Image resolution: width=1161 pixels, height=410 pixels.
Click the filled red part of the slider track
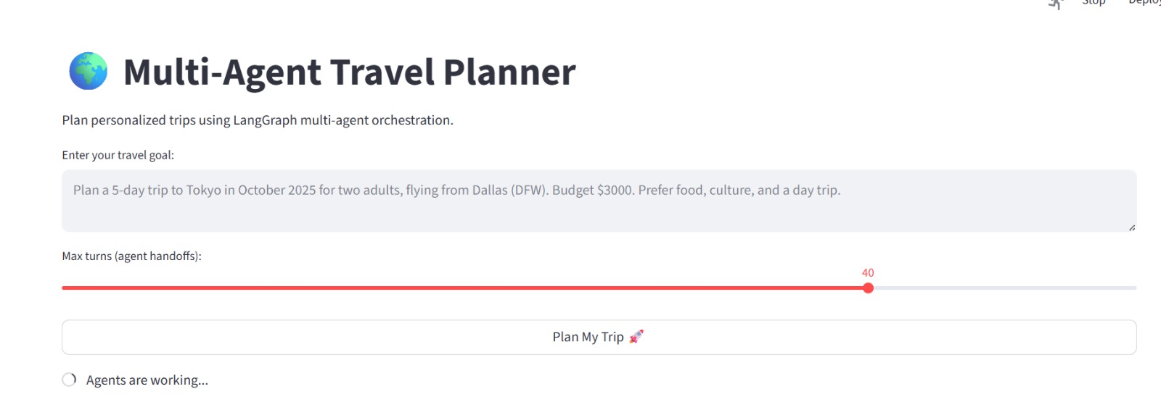click(464, 288)
